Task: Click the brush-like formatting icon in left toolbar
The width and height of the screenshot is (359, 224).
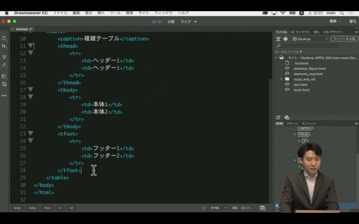Action: 4,65
